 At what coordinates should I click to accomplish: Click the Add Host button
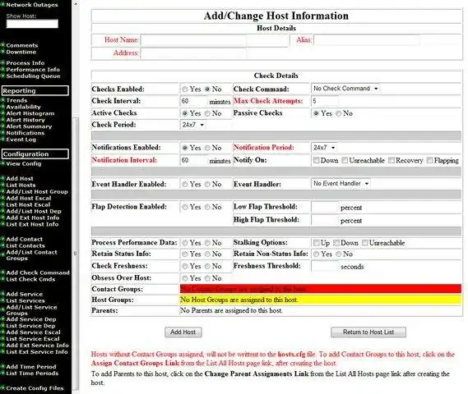183,332
